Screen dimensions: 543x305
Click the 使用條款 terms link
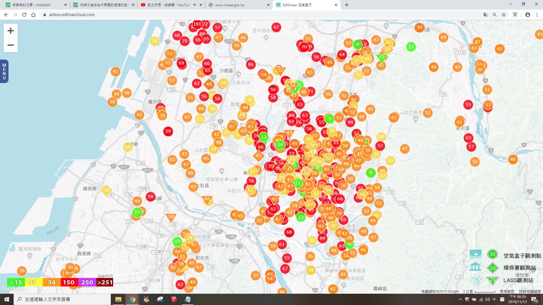[x=507, y=291]
